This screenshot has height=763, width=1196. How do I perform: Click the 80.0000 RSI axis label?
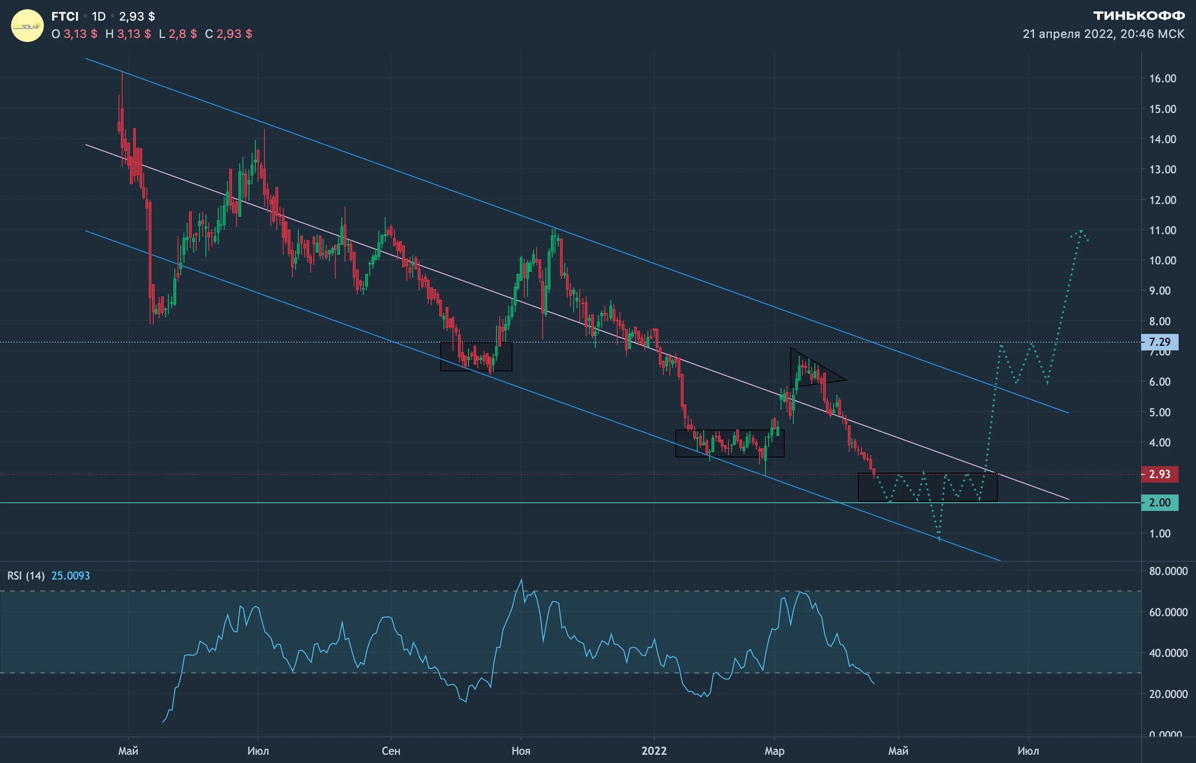1168,571
